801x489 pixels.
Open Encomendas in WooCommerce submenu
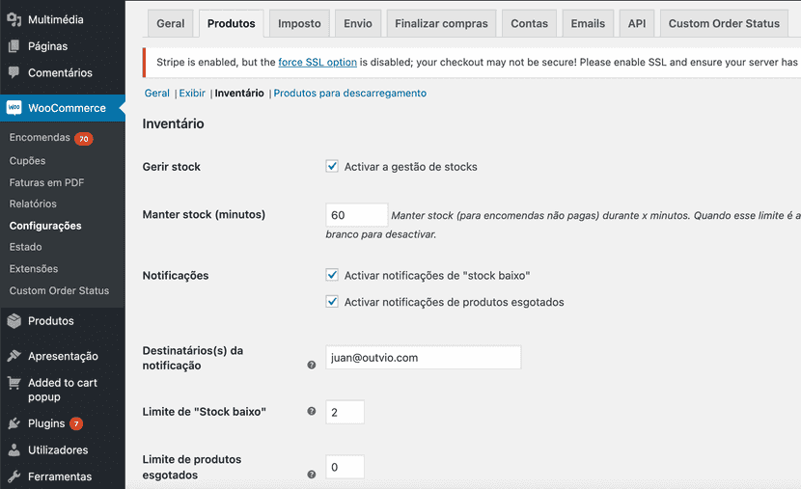click(x=40, y=138)
